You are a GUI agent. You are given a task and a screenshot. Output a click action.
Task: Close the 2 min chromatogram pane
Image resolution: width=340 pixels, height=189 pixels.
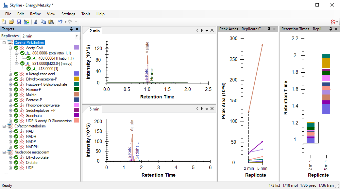point(212,31)
